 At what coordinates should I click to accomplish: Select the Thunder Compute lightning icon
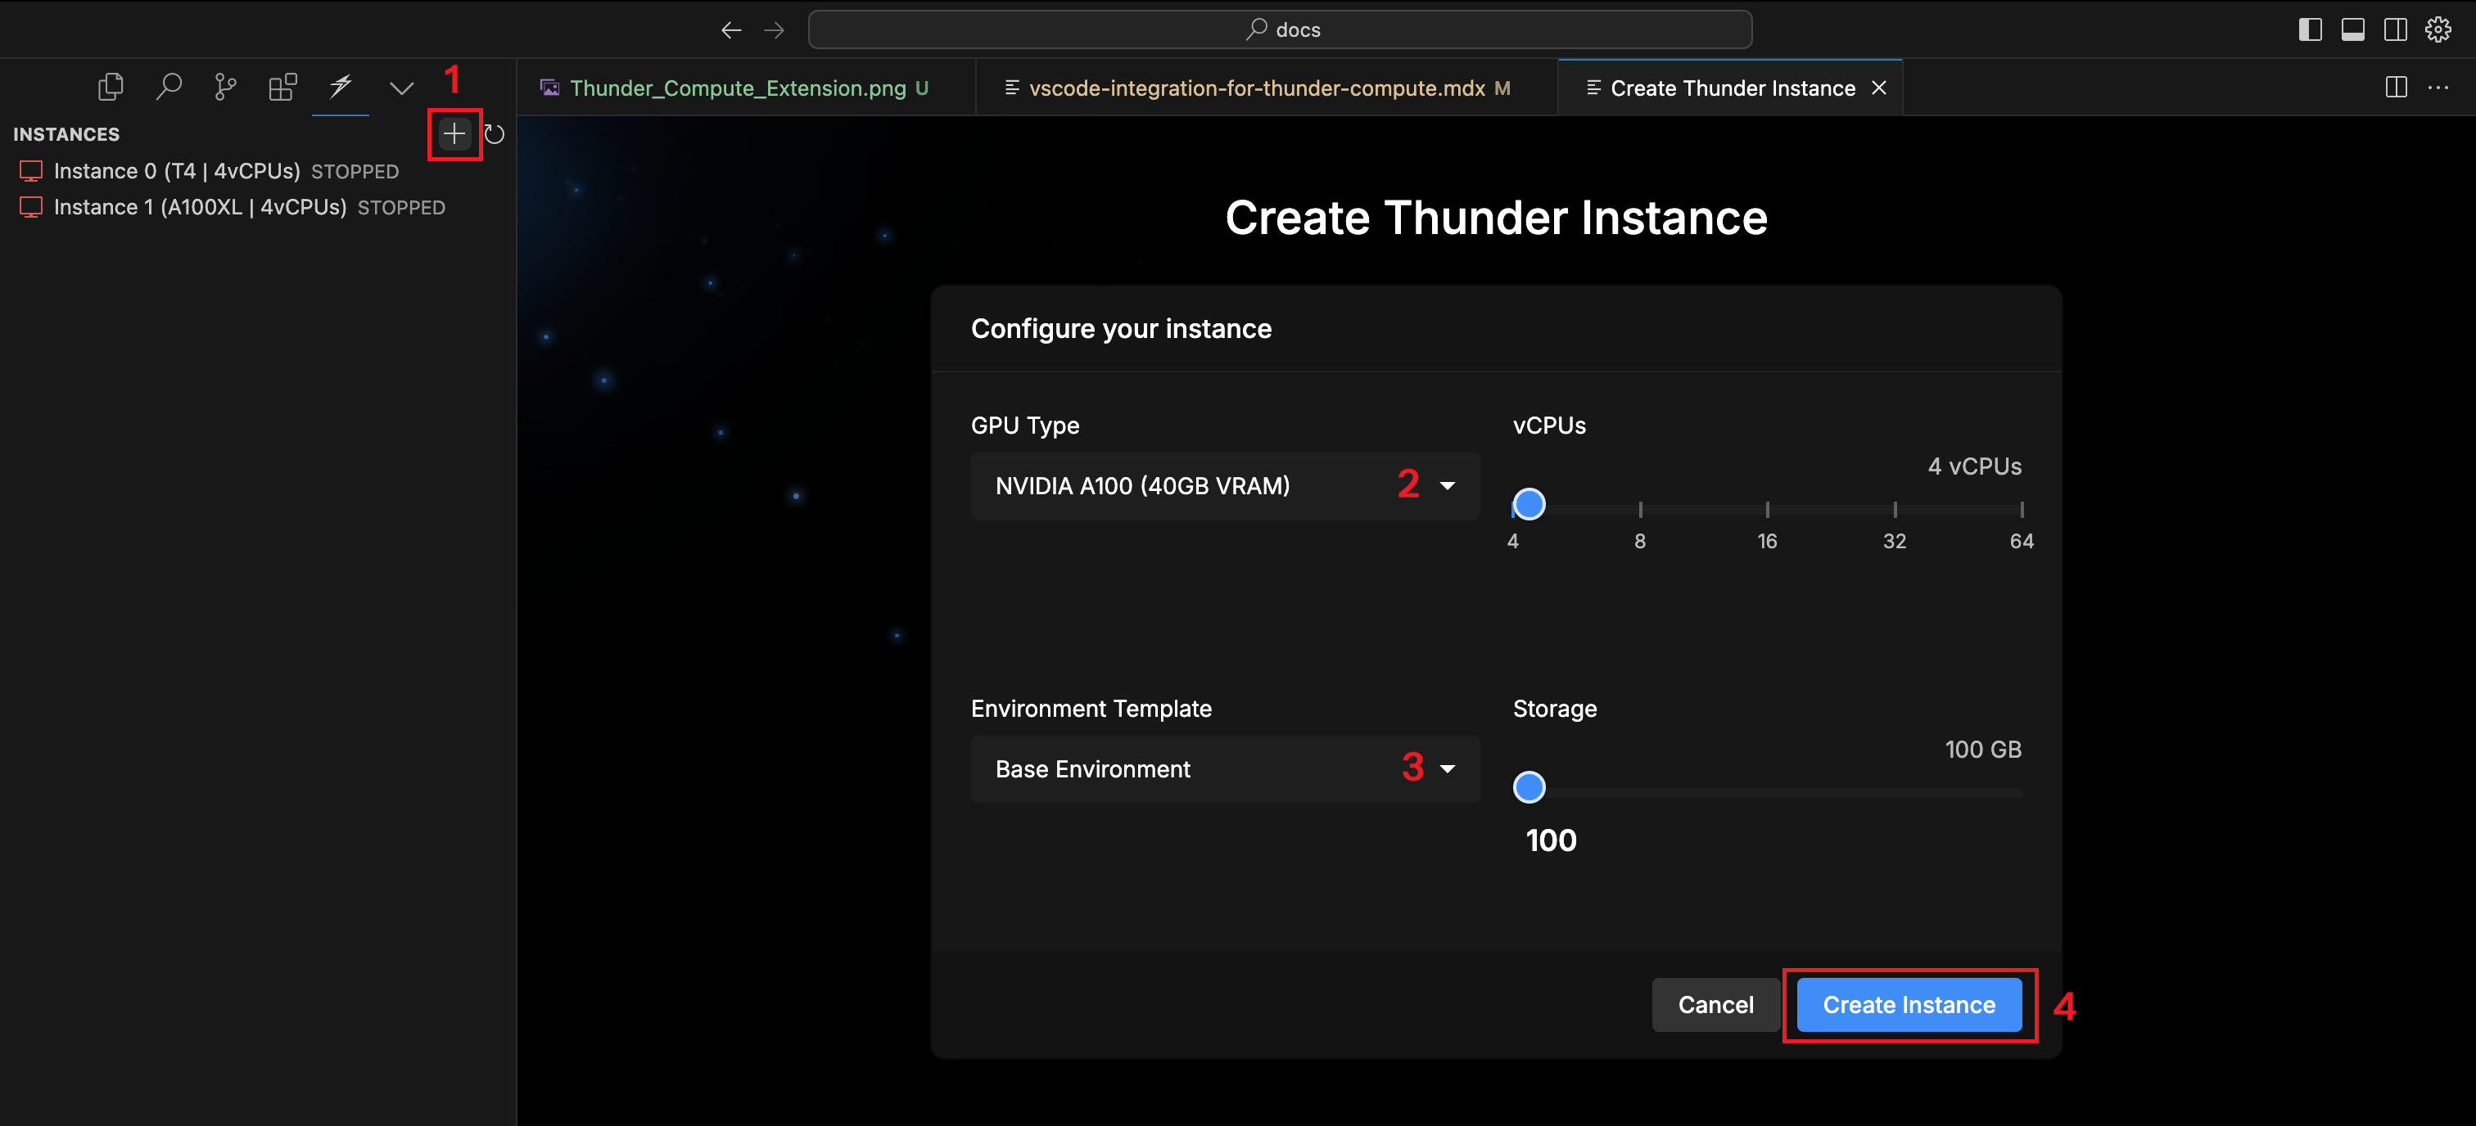click(341, 87)
